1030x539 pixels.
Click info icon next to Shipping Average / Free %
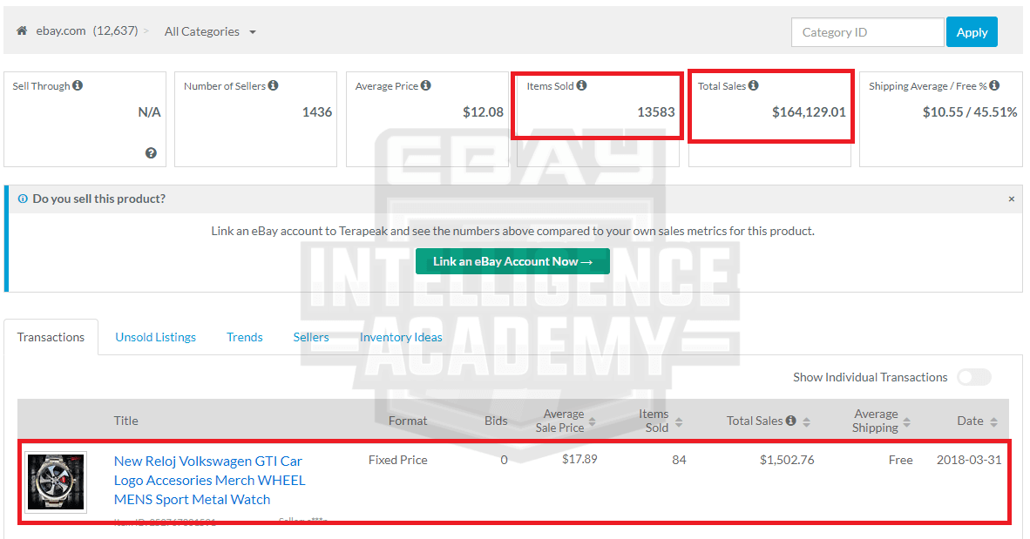pos(994,85)
